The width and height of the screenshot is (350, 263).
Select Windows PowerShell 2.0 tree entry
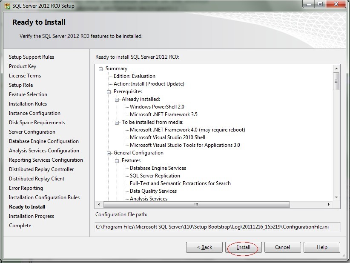pos(157,107)
